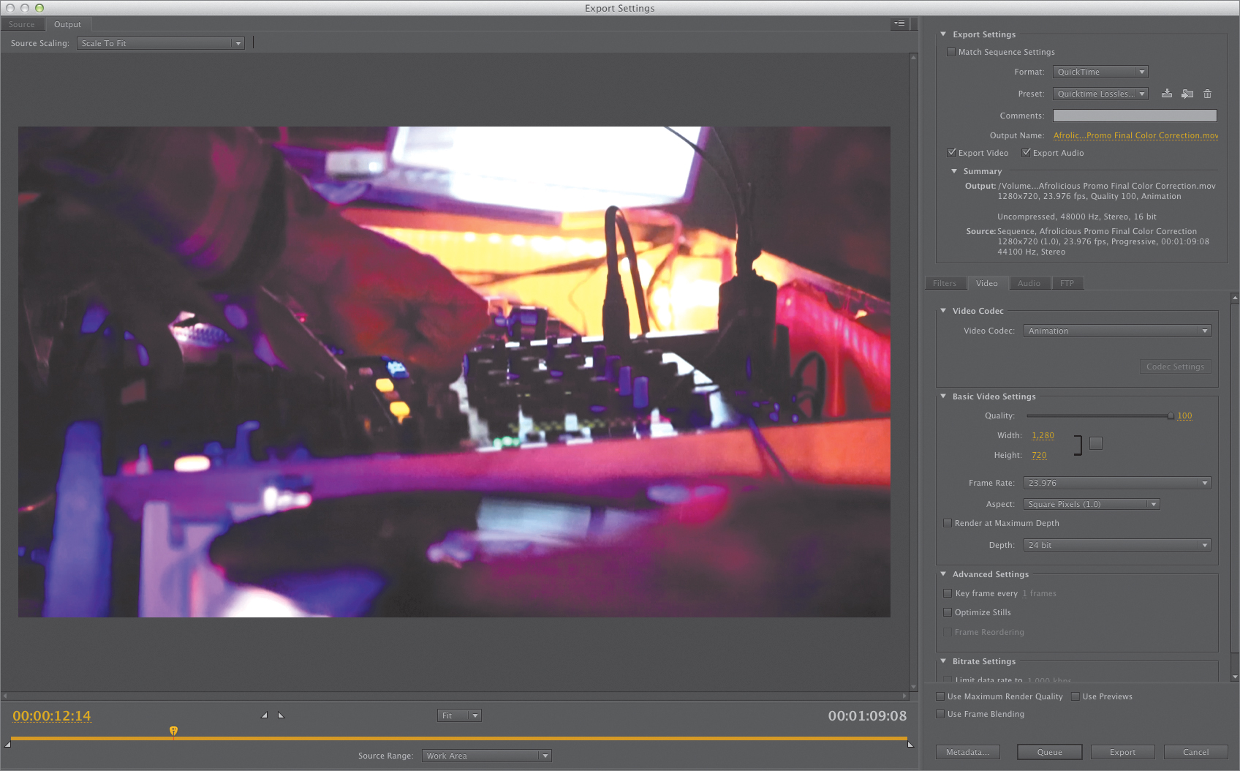1240x771 pixels.
Task: Enable Optimize Stills checkbox
Action: click(x=948, y=612)
